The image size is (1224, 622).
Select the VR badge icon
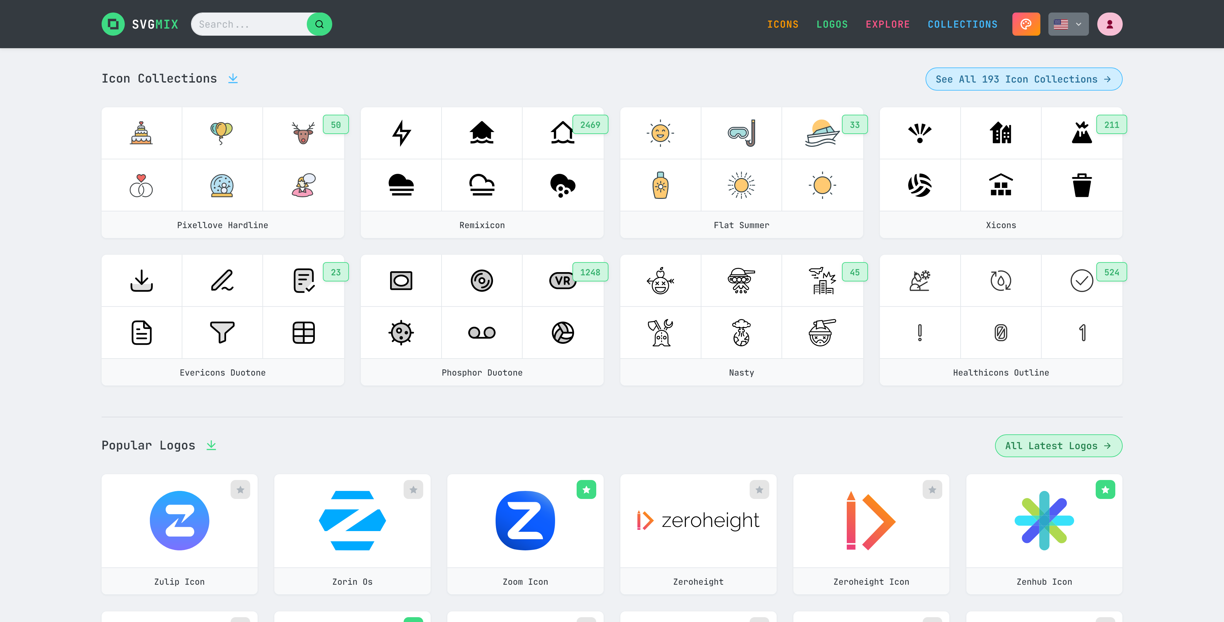click(562, 280)
